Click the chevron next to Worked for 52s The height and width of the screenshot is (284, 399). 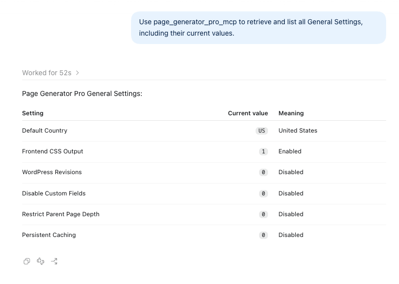click(x=77, y=73)
